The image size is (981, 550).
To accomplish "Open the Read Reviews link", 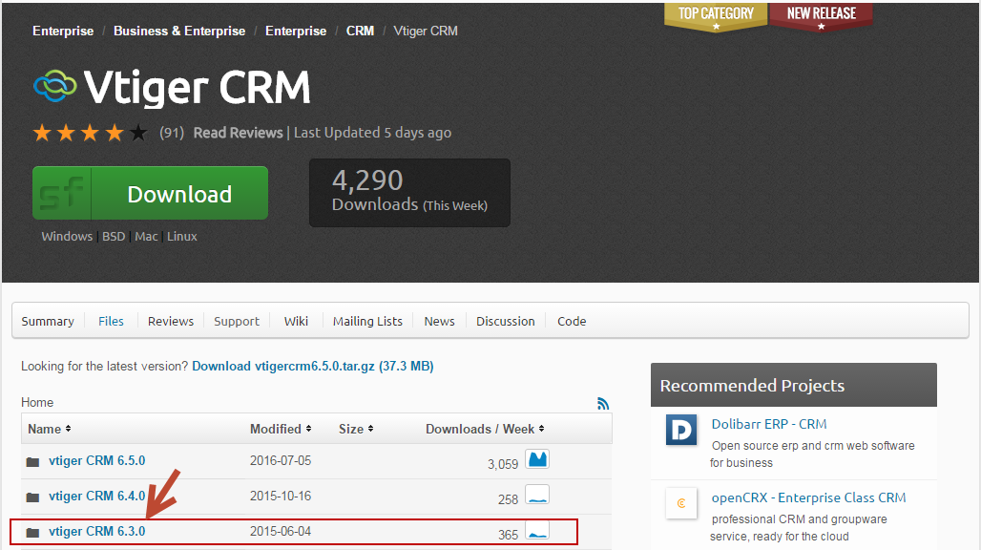I will [238, 133].
